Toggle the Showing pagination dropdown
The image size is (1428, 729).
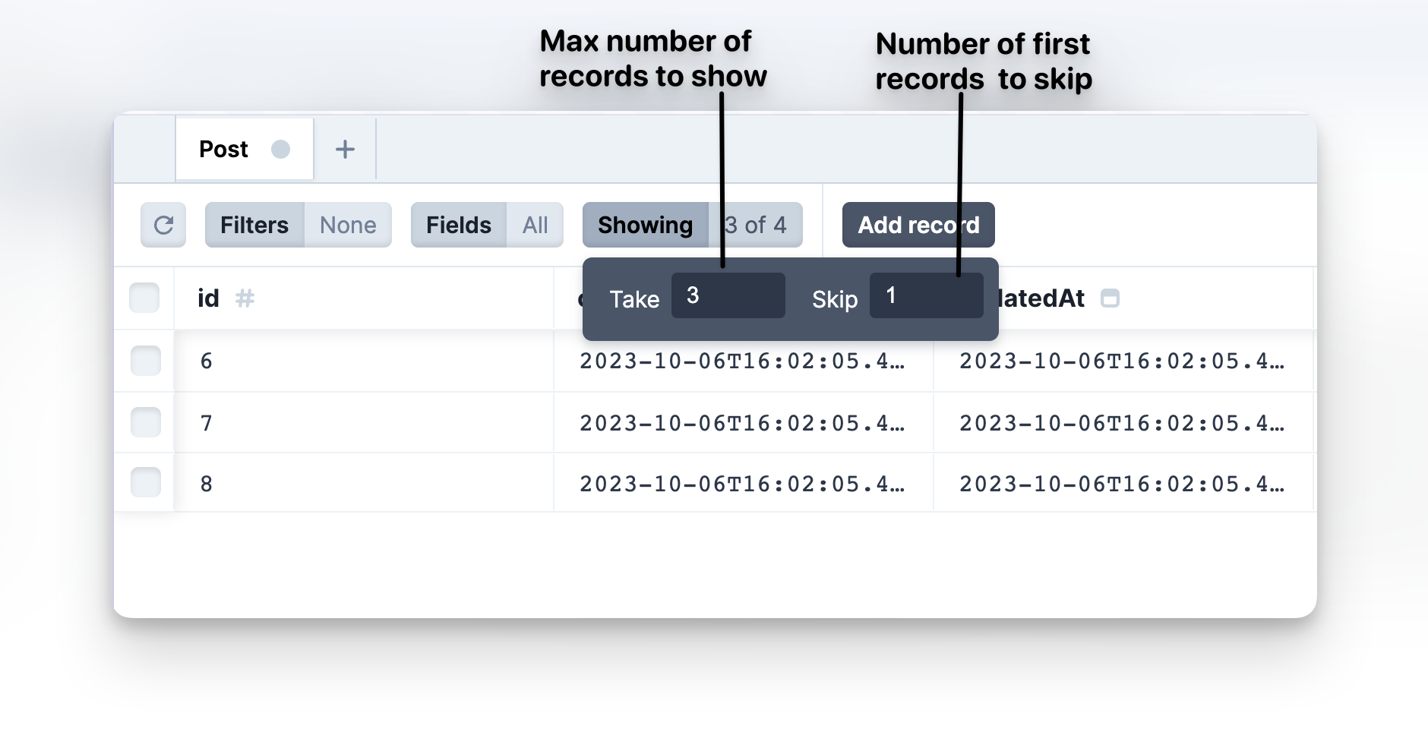(691, 225)
